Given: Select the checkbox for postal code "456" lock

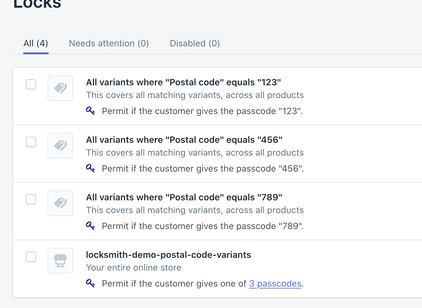Looking at the screenshot, I should point(31,142).
